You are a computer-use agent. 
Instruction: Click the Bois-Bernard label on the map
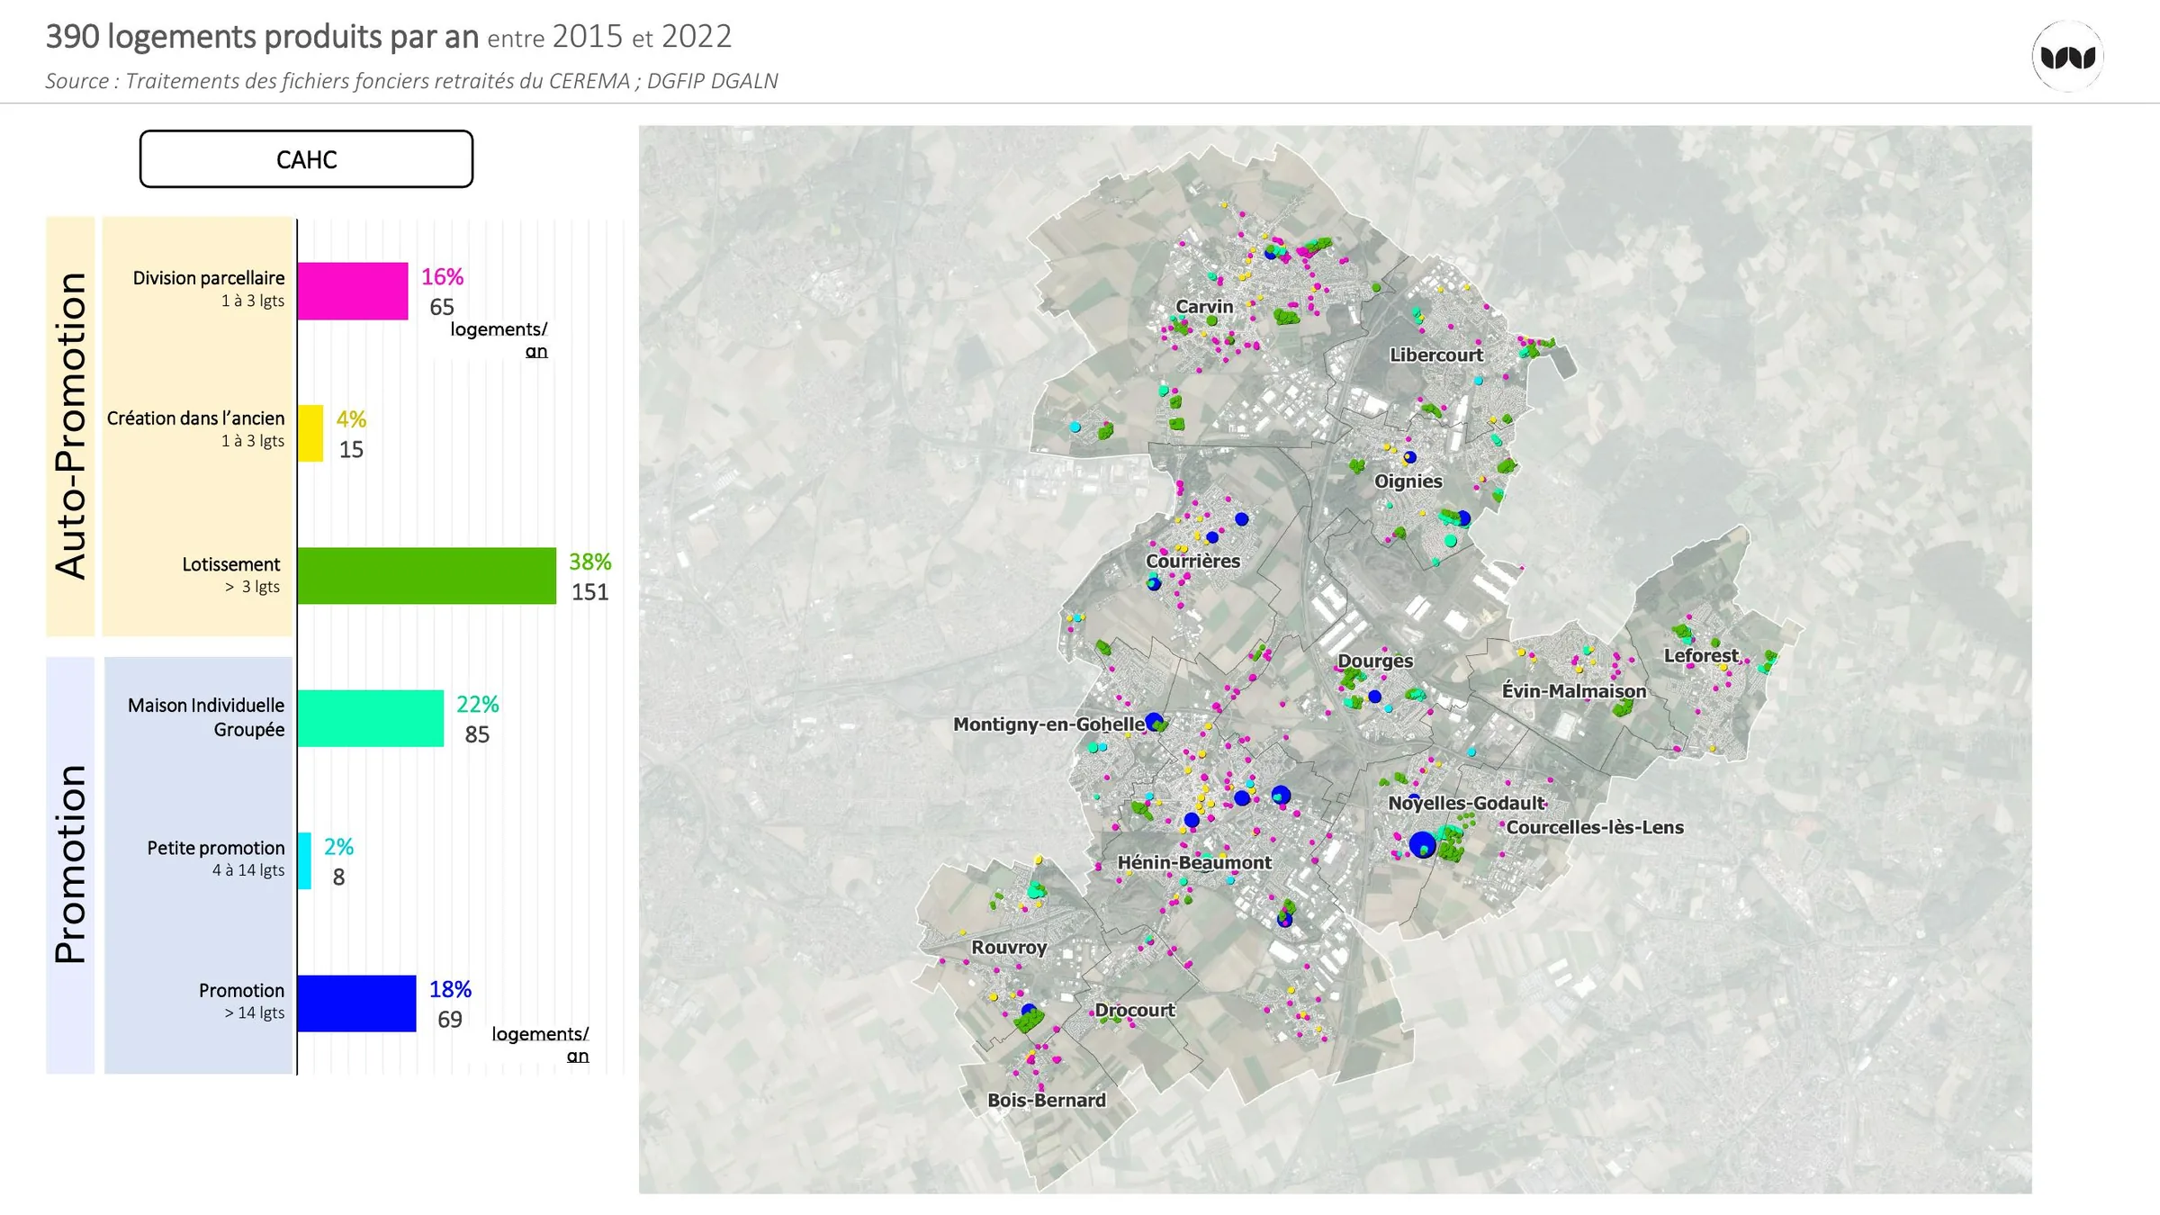click(x=1047, y=1100)
